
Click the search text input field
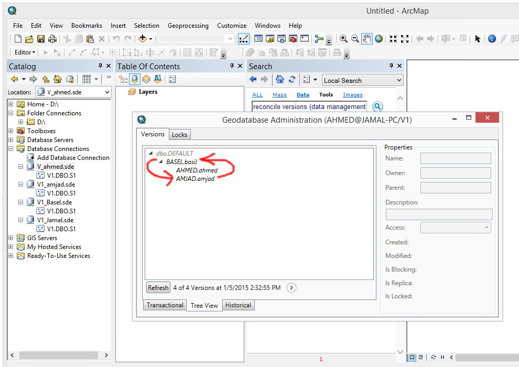[309, 106]
